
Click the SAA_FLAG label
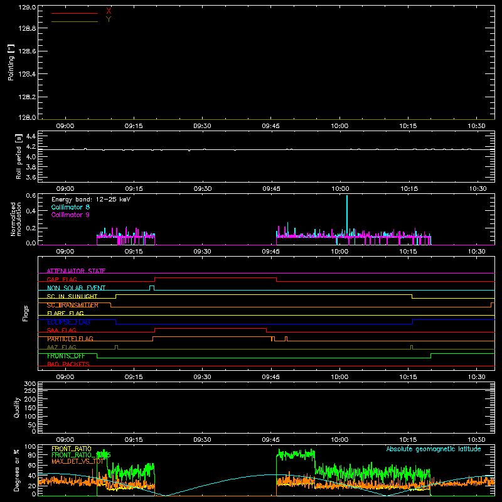point(61,330)
